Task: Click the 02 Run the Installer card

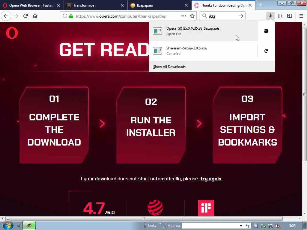Action: tap(151, 125)
